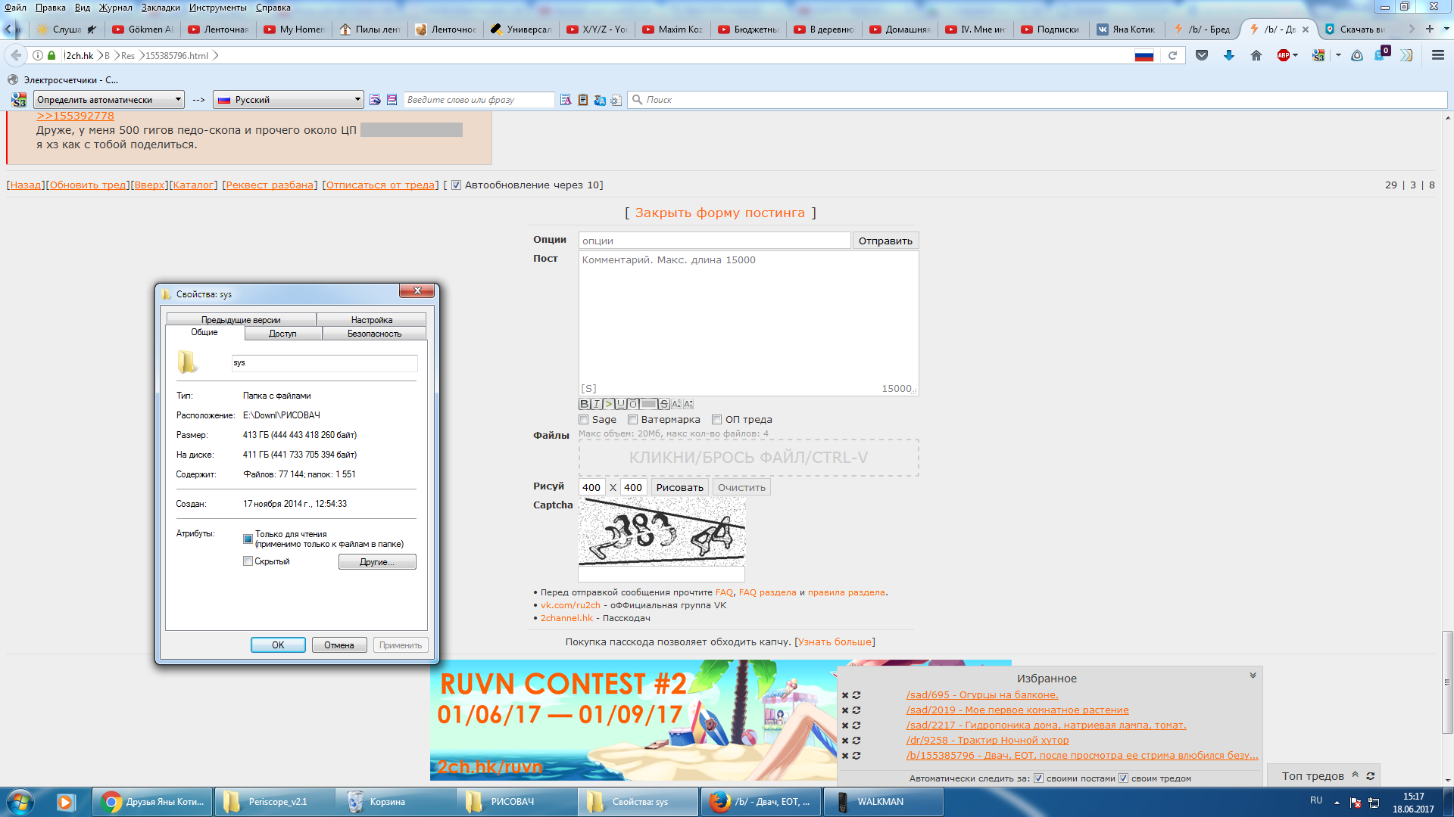Toggle Автообновление checkbox
The image size is (1454, 817).
pos(456,185)
